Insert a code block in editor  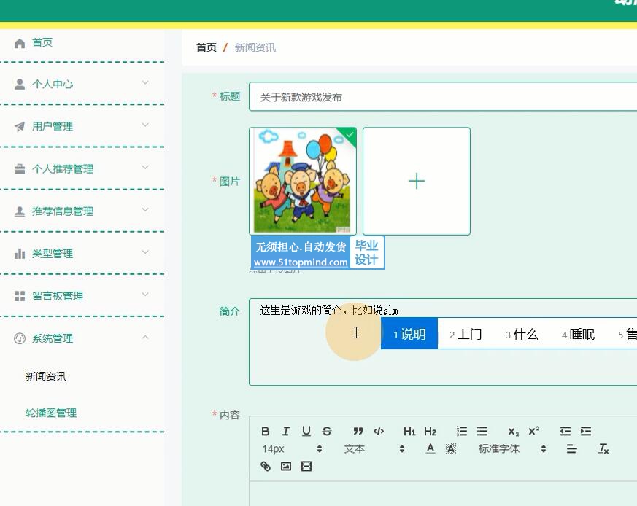pyautogui.click(x=379, y=431)
